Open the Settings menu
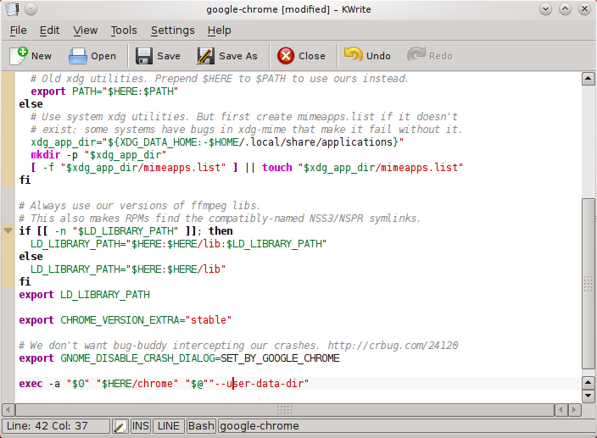 pos(172,30)
